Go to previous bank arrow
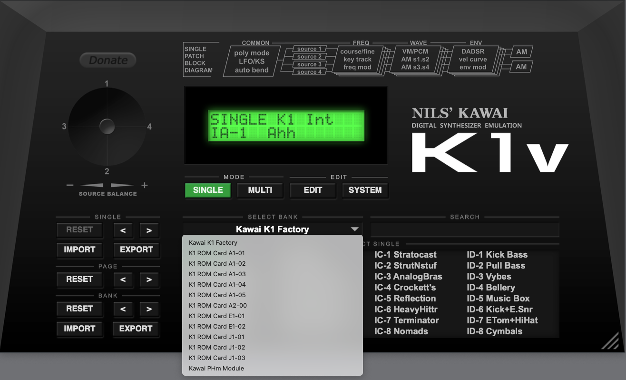Viewport: 626px width, 380px height. pos(123,310)
